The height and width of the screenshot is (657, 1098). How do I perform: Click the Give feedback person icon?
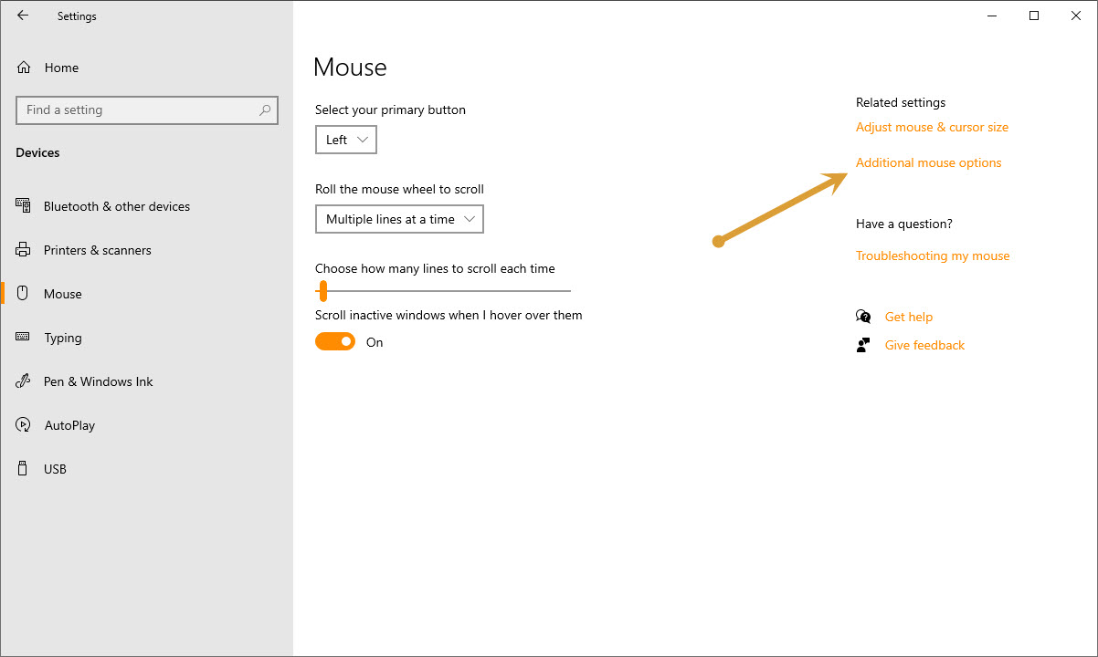tap(863, 345)
